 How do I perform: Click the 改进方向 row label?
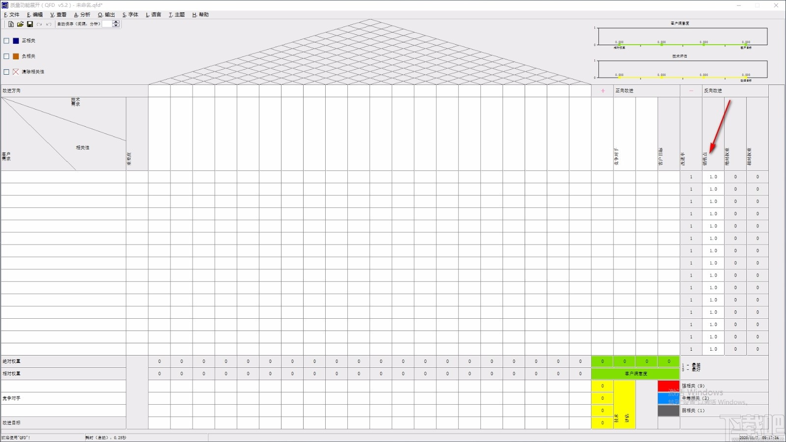coord(74,91)
